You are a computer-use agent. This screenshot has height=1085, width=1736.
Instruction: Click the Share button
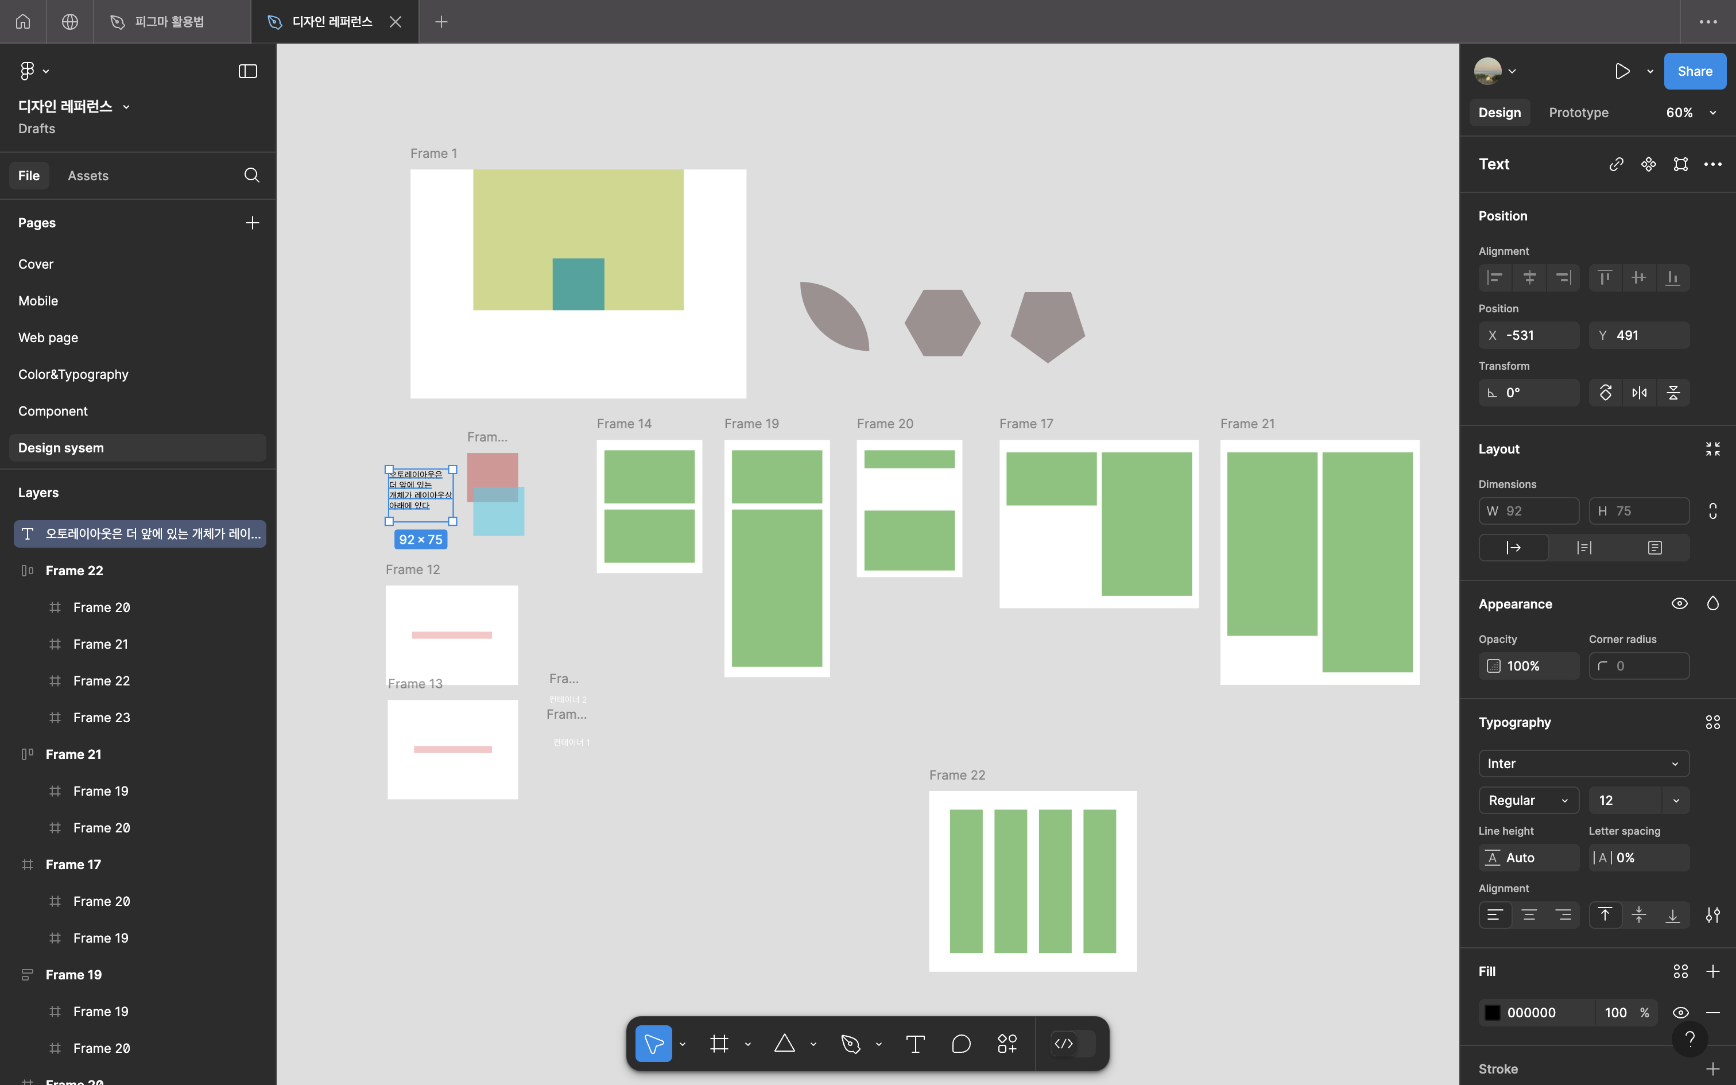pyautogui.click(x=1695, y=71)
